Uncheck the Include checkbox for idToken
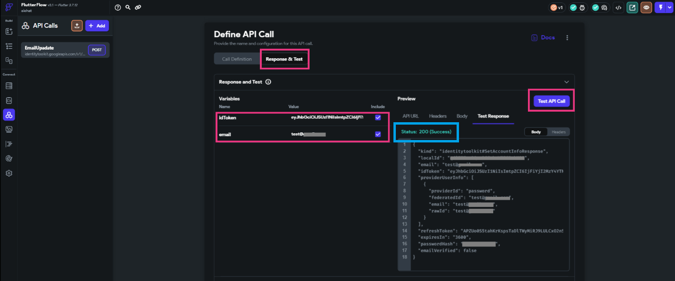Viewport: 675px width, 281px height. pyautogui.click(x=378, y=117)
